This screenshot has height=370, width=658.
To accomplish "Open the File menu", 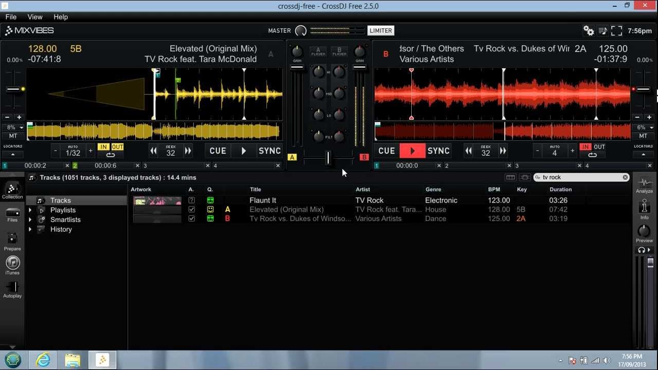I will click(x=11, y=17).
